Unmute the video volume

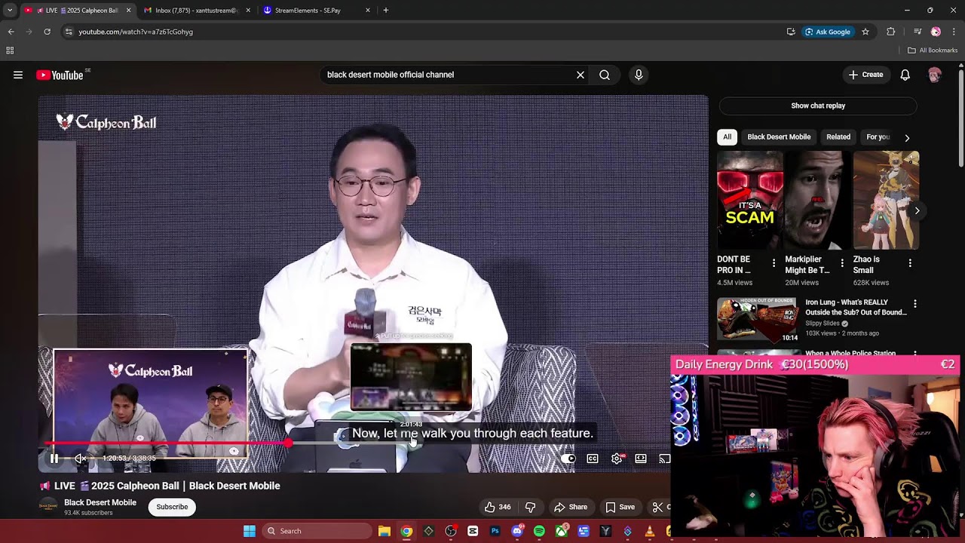point(80,459)
